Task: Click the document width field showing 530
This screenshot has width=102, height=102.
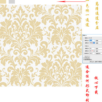Action: point(92,48)
